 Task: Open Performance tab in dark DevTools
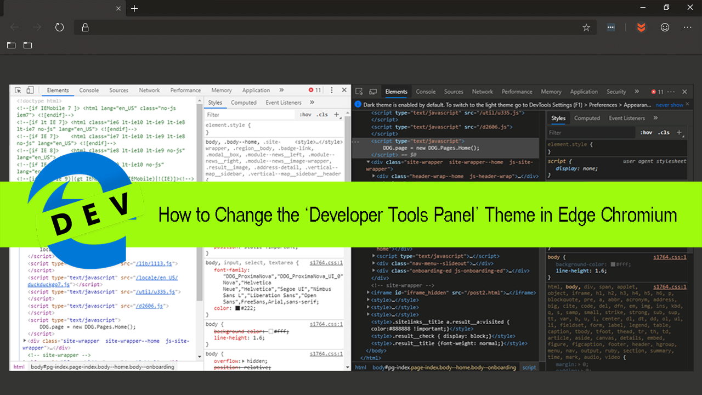pos(517,92)
